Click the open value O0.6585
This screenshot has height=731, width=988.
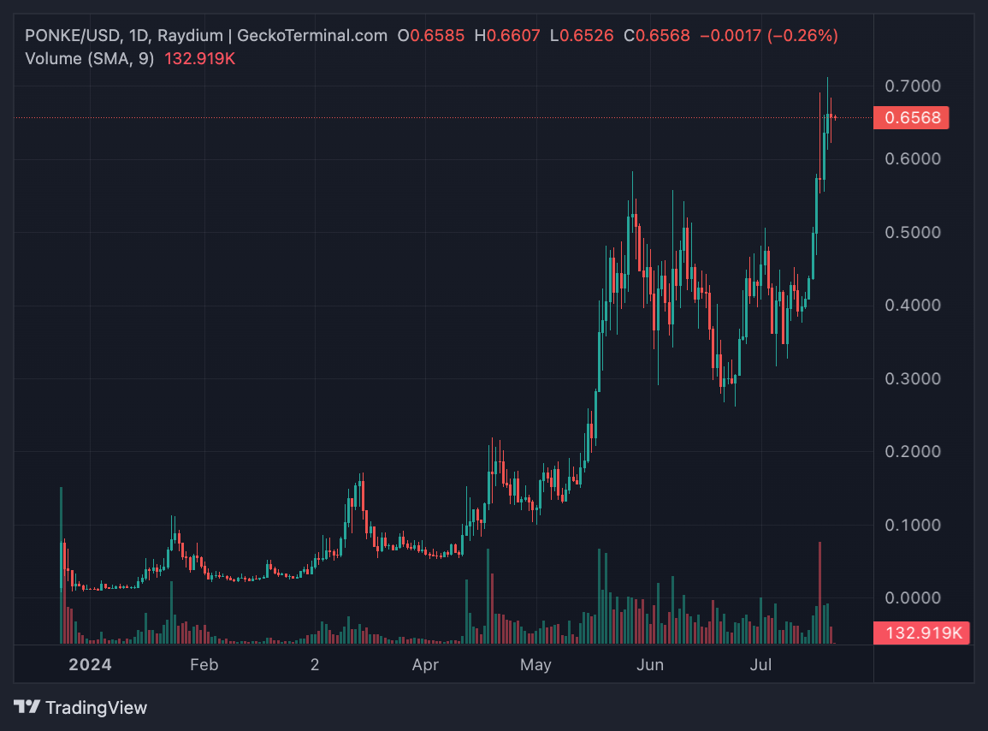(x=431, y=35)
